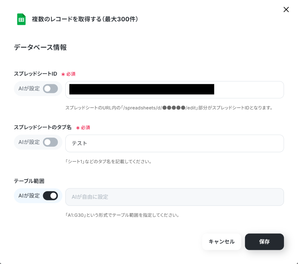Select the tab name field containing テスト
Viewport: 298px width, 264px height.
tap(175, 144)
